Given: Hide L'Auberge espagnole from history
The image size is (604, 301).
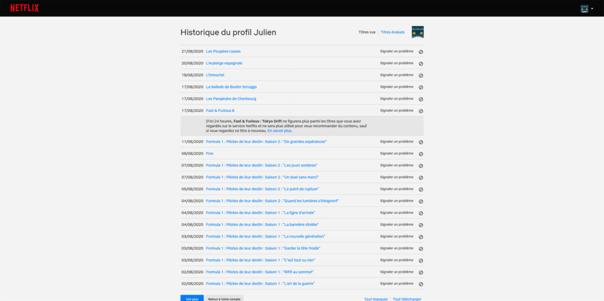Looking at the screenshot, I should pos(421,64).
